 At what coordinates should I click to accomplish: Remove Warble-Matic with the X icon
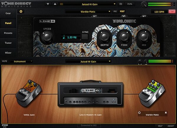[166, 113]
